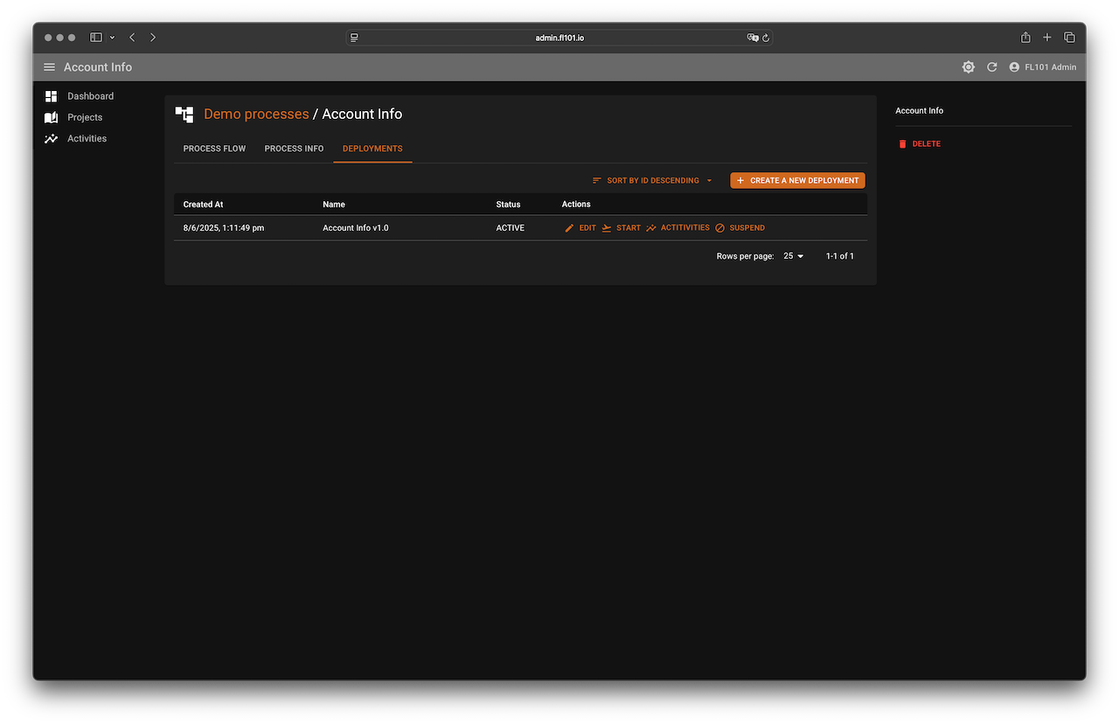
Task: Open the Rows per page dropdown
Action: point(793,256)
